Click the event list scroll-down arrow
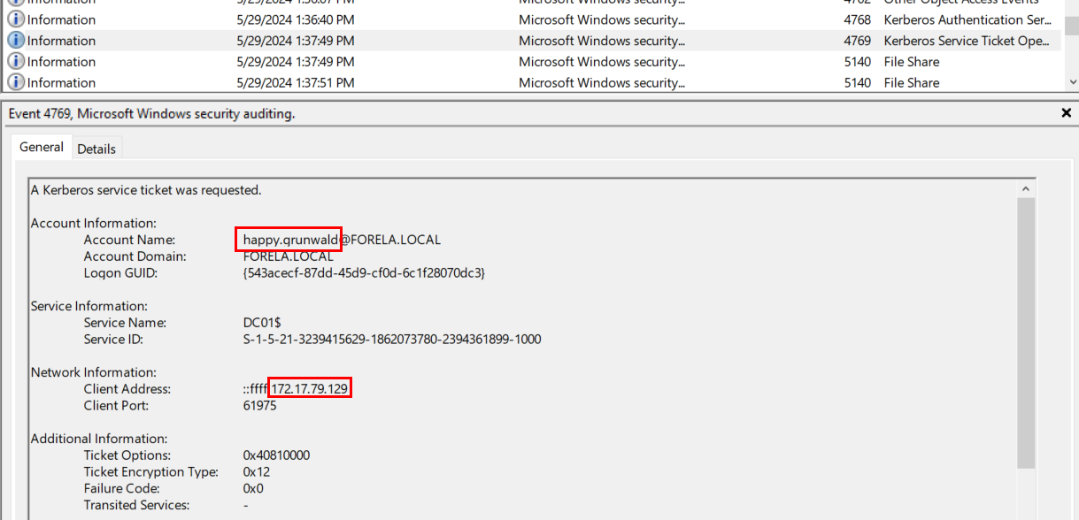 click(1071, 82)
